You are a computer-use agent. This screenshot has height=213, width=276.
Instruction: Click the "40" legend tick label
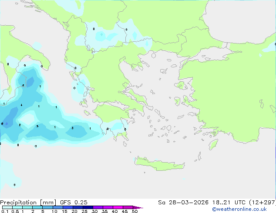(x=114, y=211)
